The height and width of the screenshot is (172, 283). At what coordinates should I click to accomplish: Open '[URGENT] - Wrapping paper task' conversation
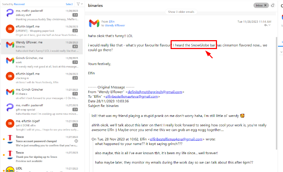pos(42,31)
